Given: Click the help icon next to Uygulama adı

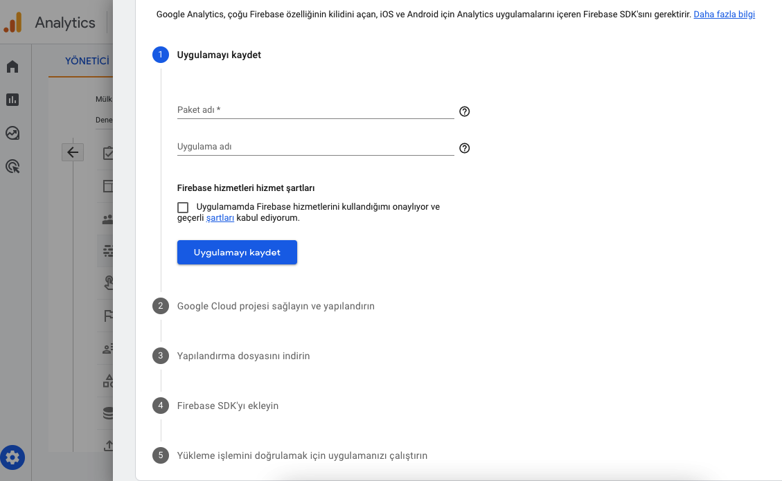Looking at the screenshot, I should [x=464, y=148].
